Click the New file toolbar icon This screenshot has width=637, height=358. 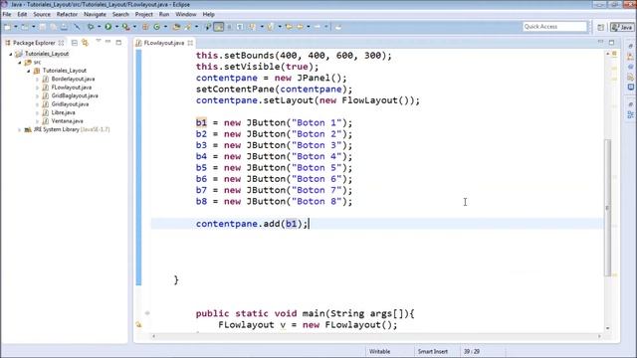click(x=7, y=27)
